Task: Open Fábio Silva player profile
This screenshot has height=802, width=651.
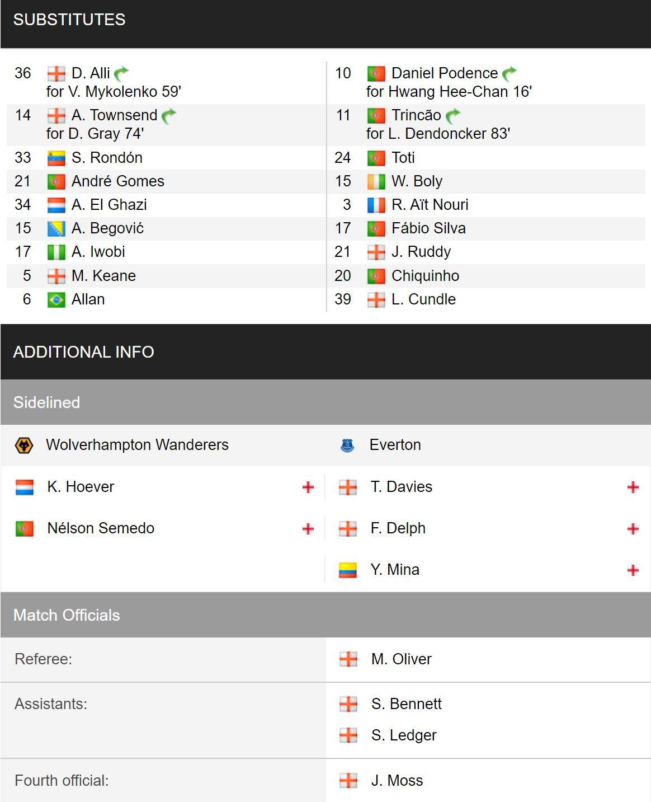Action: (x=428, y=228)
